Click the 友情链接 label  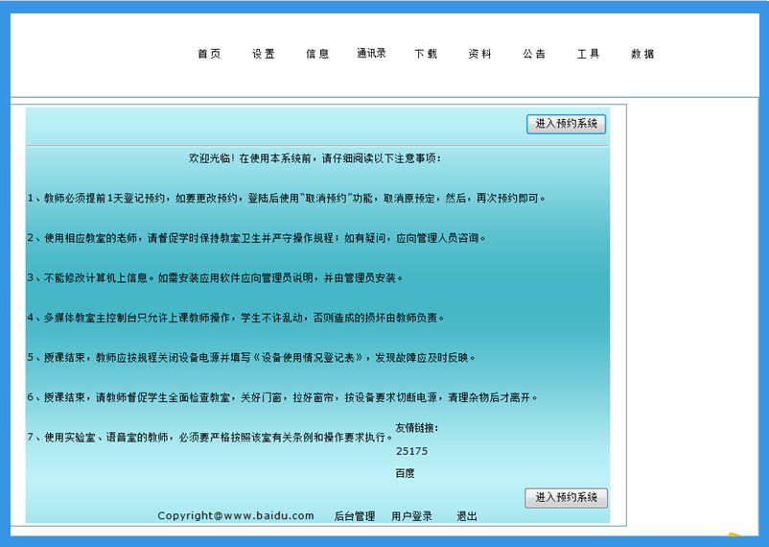pyautogui.click(x=417, y=428)
